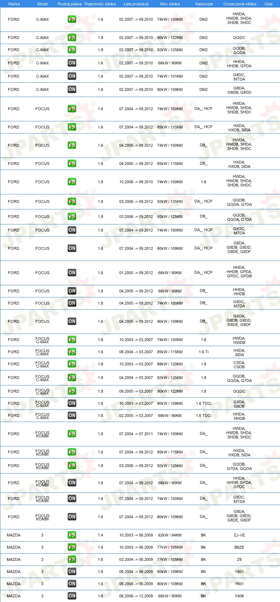Click the 08.2004 -> 03.2007 production years cell

136,352
